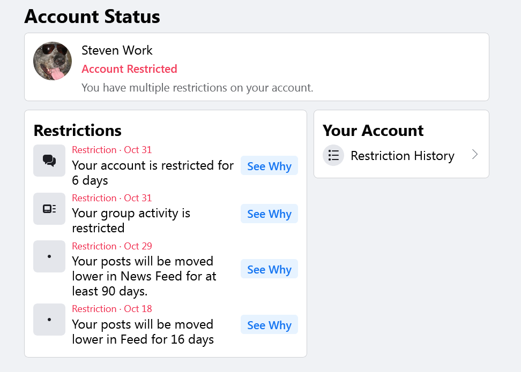
Task: Click the Restriction History list icon
Action: point(333,156)
